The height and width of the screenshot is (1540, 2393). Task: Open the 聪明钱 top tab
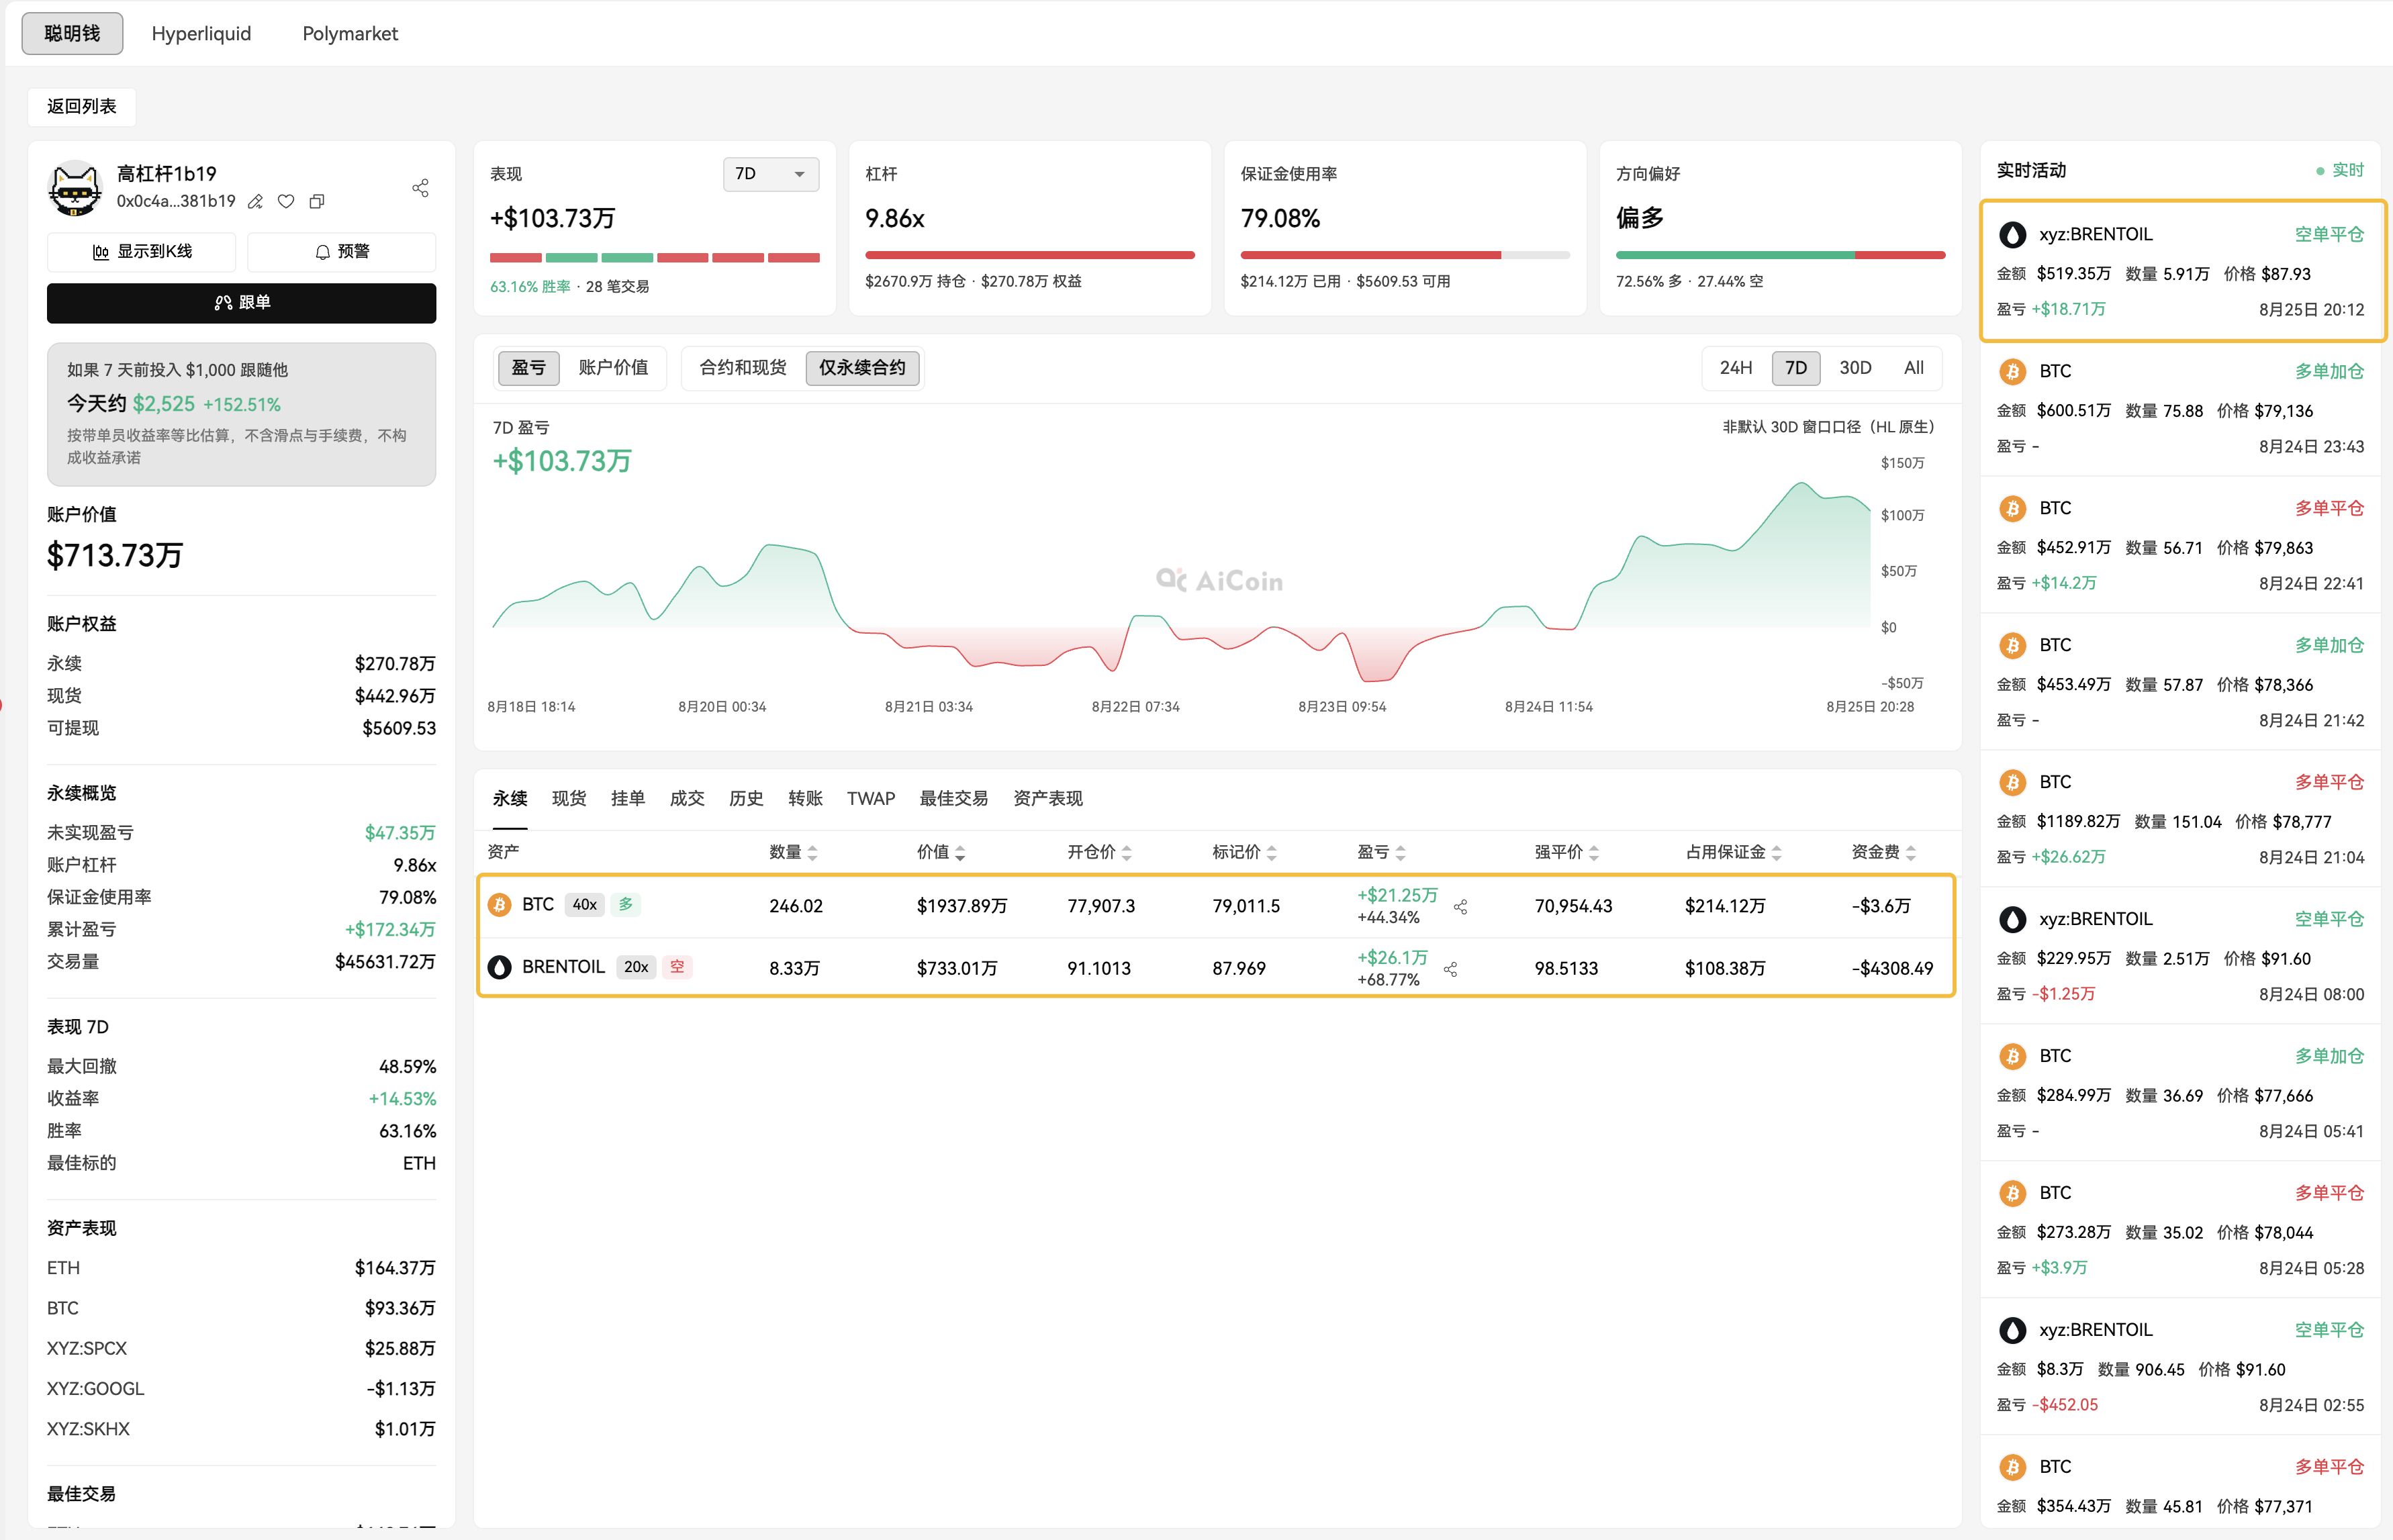pos(72,34)
